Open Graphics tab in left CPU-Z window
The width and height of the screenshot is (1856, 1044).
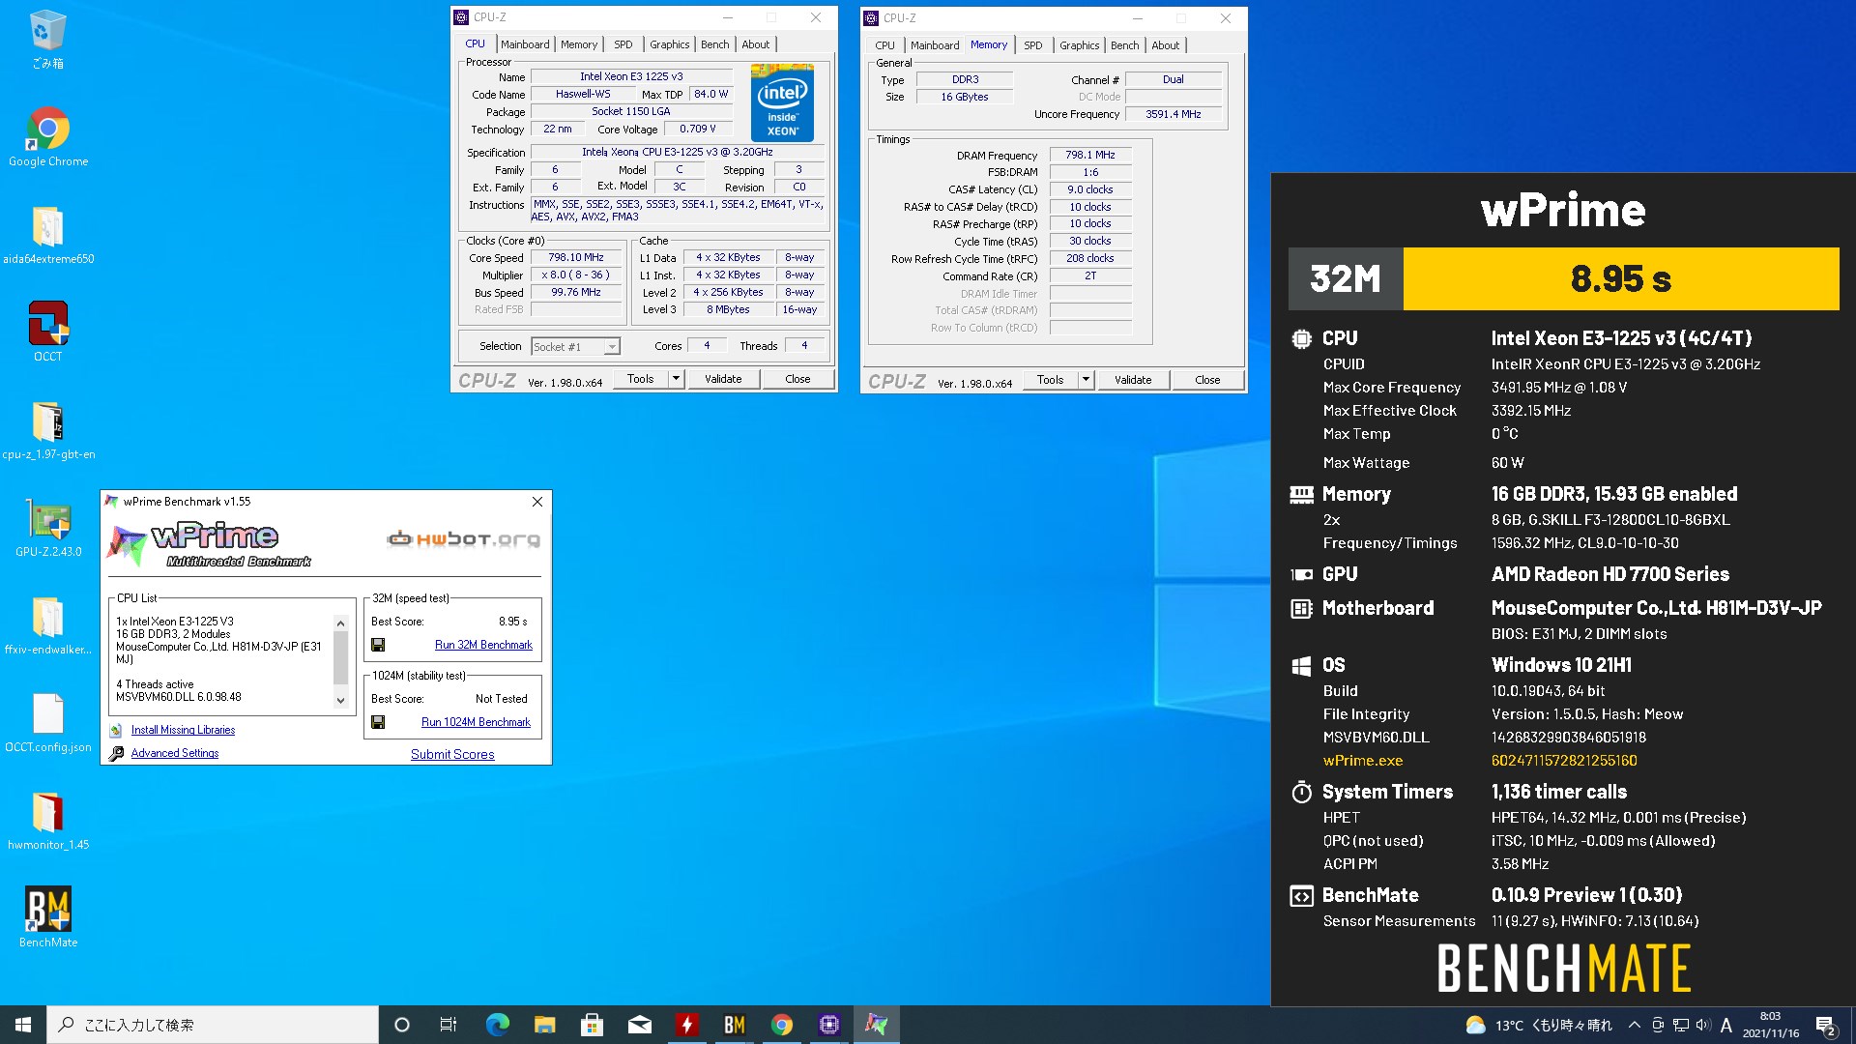click(669, 44)
